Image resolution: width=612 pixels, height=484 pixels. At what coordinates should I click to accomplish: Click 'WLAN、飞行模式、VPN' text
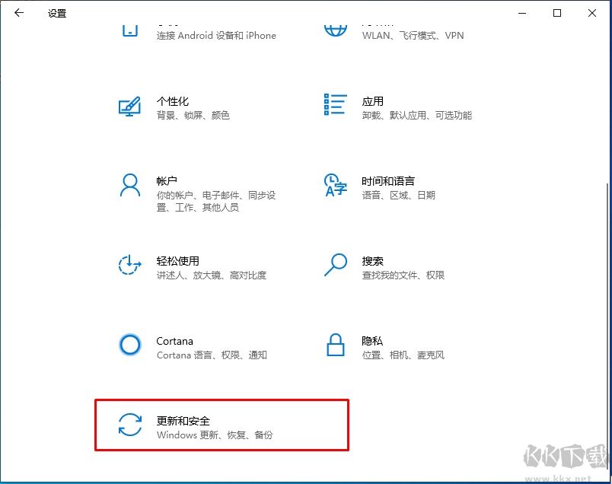(413, 36)
